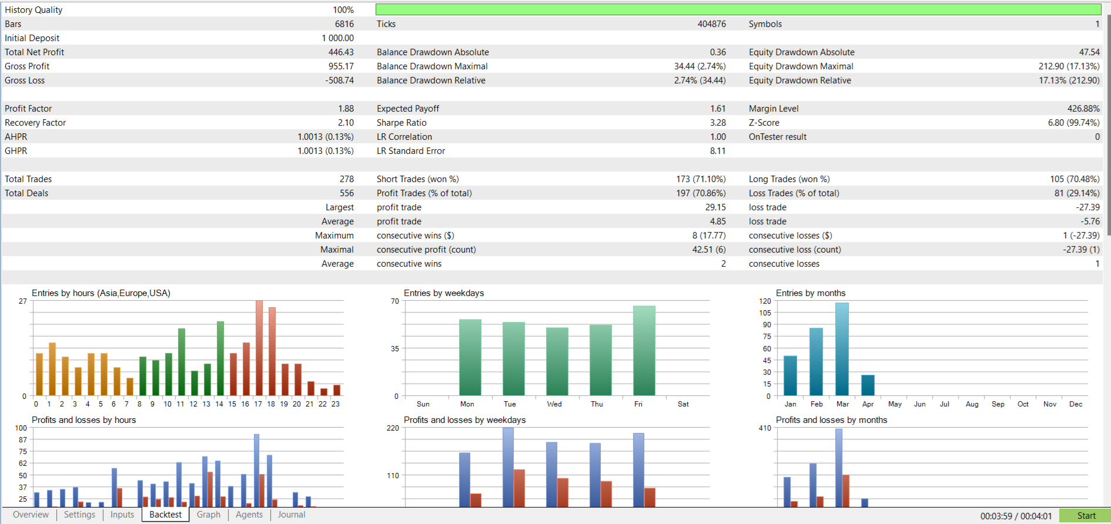Select the Initial Deposit value 1 000.00

point(338,38)
